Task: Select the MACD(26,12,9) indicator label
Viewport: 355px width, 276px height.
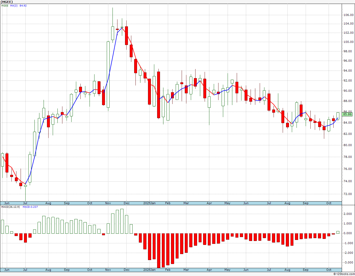Action: point(11,207)
